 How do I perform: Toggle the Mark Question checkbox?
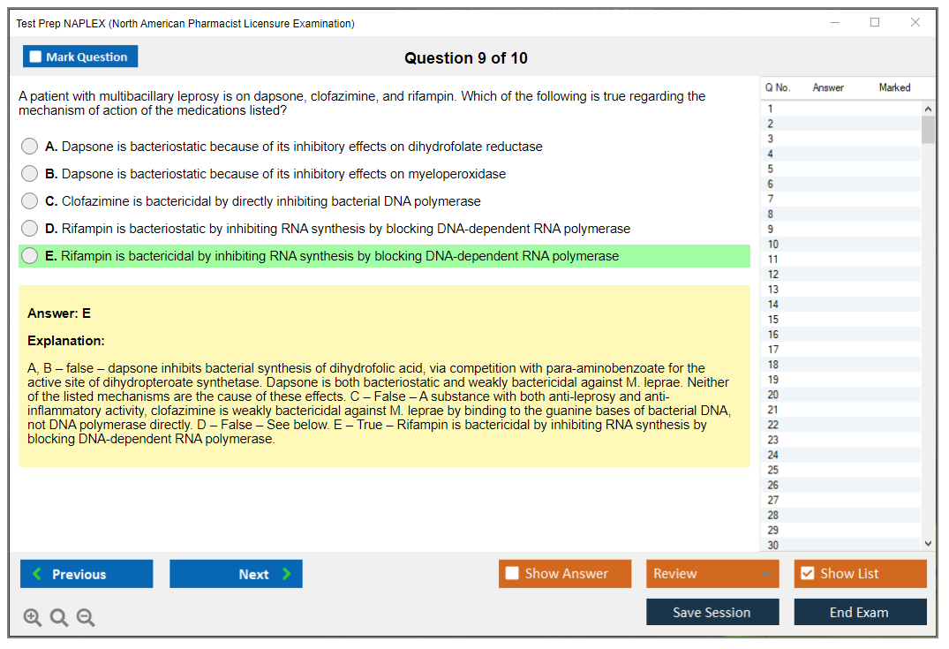[36, 57]
